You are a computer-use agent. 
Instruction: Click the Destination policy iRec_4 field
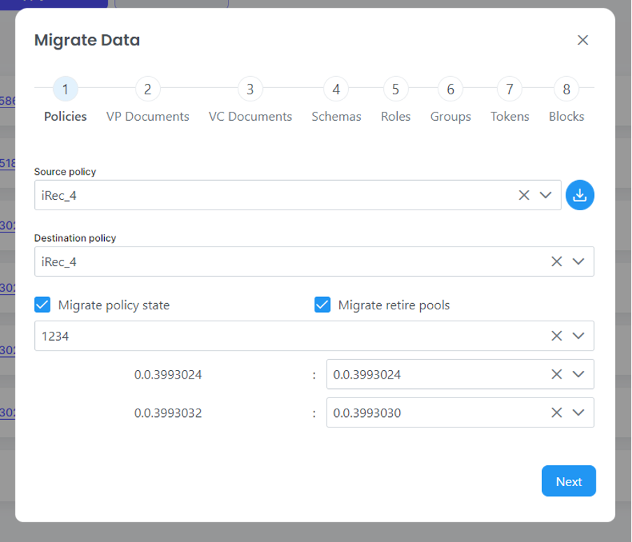coord(280,261)
